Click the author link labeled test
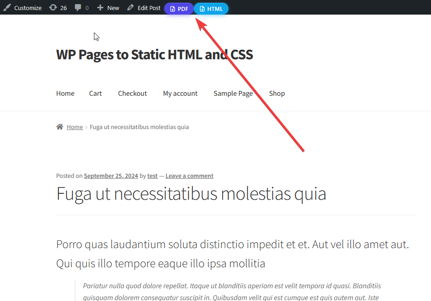 click(x=152, y=176)
